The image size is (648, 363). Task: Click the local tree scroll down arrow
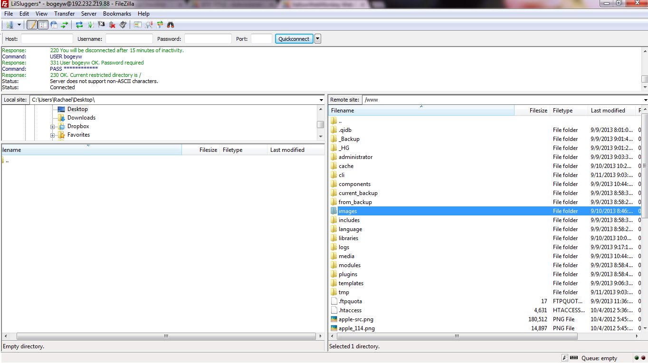[x=321, y=137]
